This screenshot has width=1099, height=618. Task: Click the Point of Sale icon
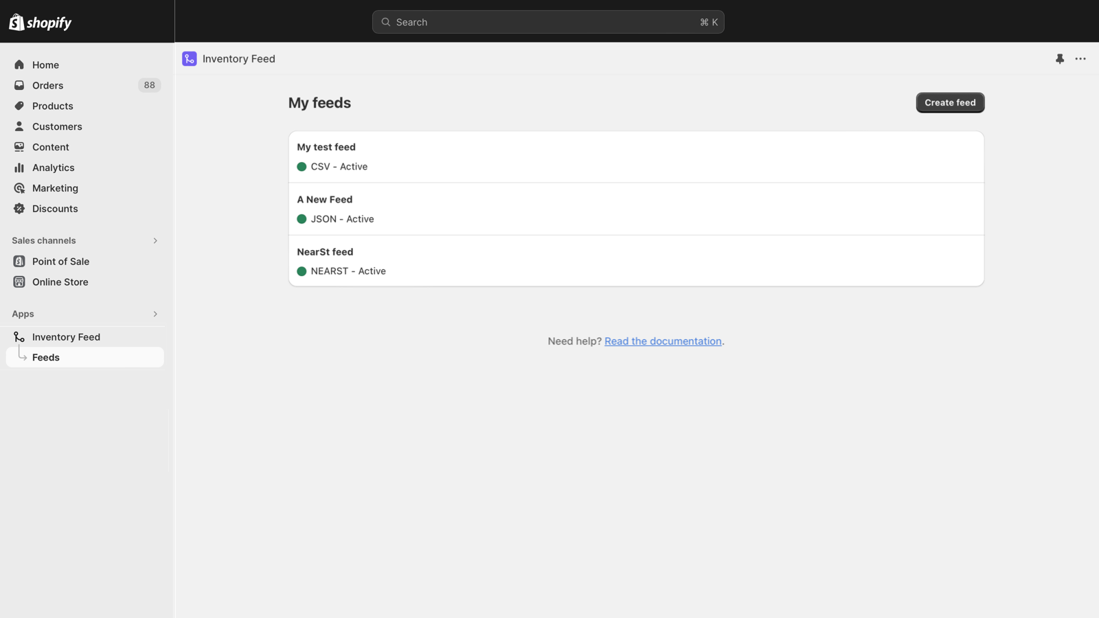[19, 262]
